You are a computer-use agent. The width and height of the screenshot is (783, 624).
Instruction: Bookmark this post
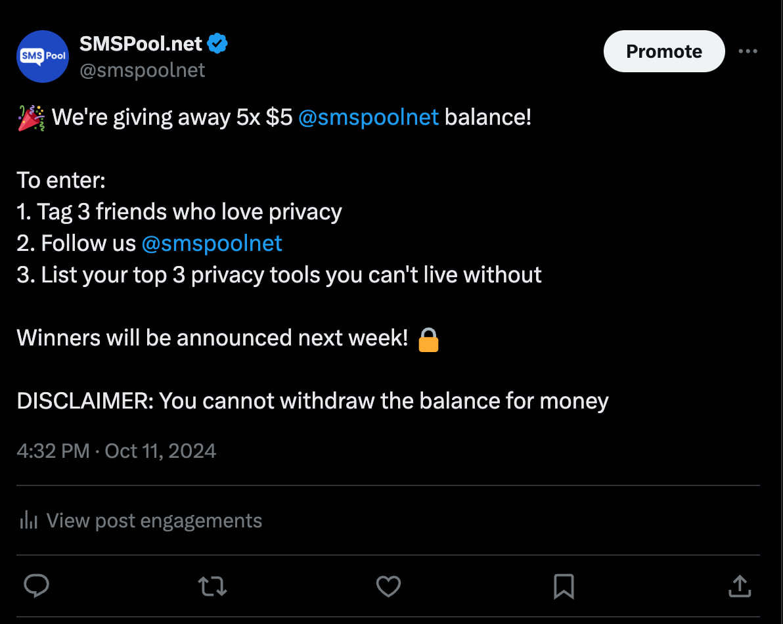point(564,586)
